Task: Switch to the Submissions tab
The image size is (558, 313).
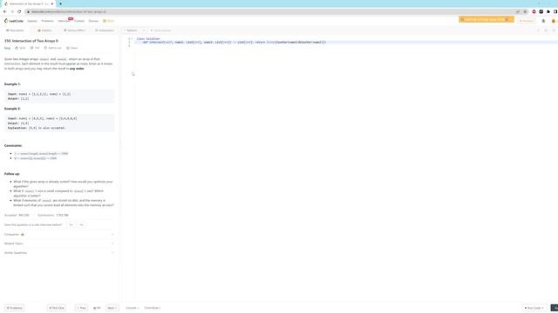Action: pyautogui.click(x=105, y=30)
